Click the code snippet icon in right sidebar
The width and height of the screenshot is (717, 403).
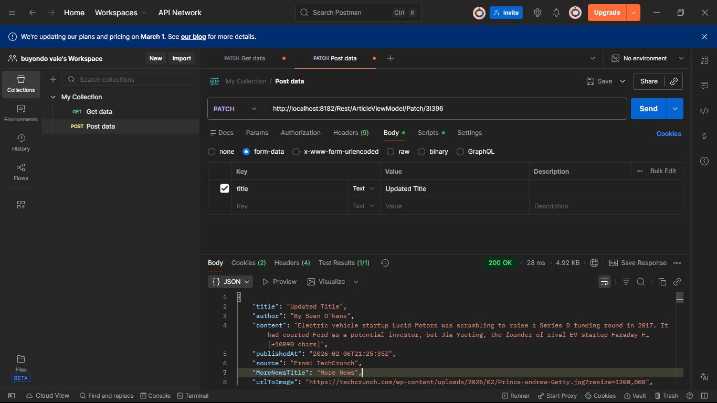[704, 111]
